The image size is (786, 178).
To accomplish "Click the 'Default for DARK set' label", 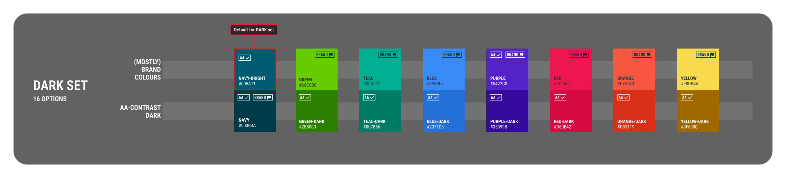I will [x=254, y=30].
